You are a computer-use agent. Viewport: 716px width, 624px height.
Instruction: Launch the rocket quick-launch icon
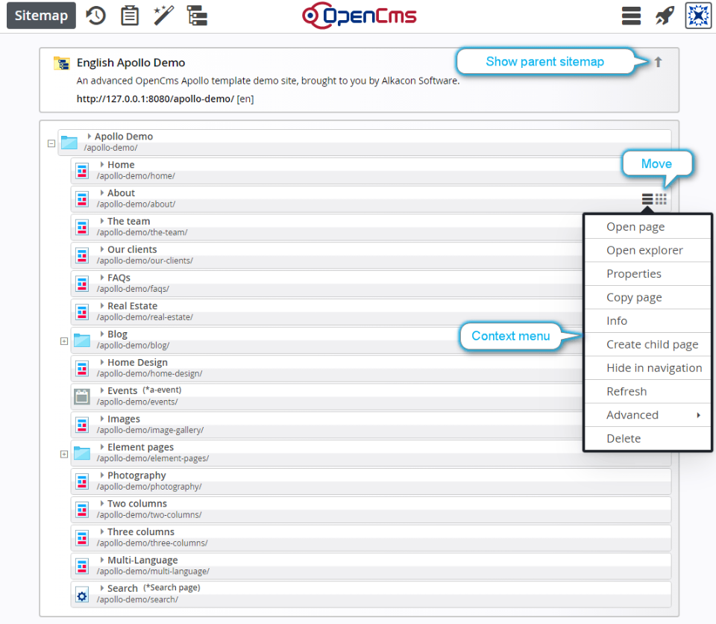(665, 15)
